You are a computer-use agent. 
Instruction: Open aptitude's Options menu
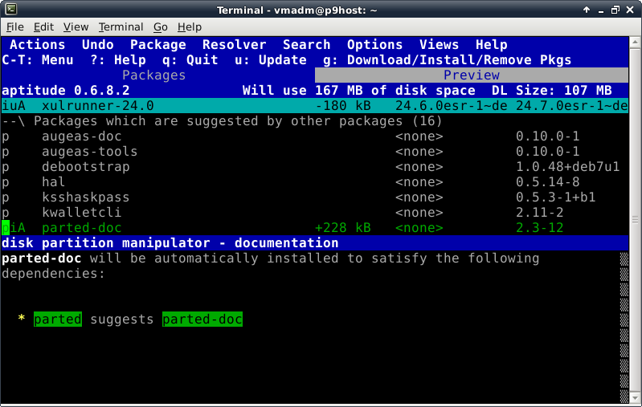[374, 45]
